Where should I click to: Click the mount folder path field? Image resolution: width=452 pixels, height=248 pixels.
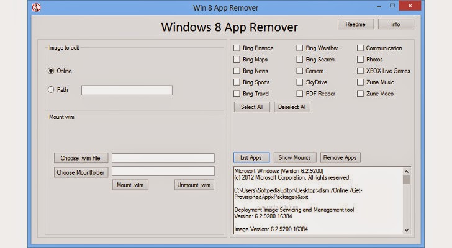coord(163,171)
